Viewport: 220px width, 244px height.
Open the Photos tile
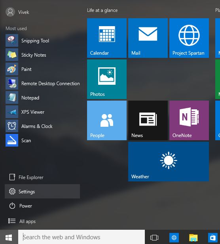coord(107,79)
